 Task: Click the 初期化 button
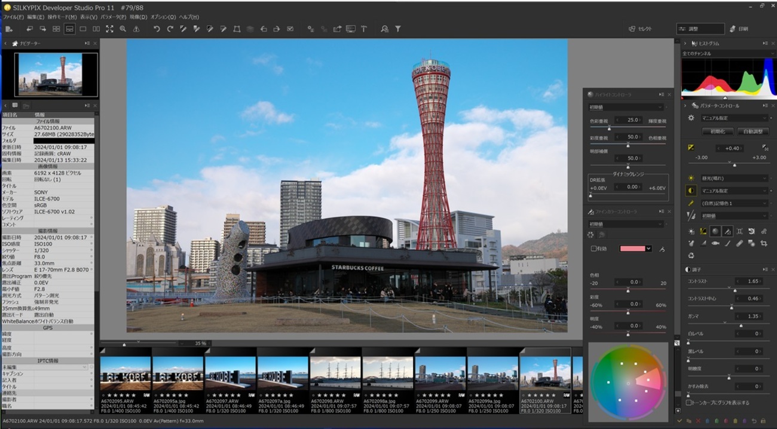click(717, 131)
